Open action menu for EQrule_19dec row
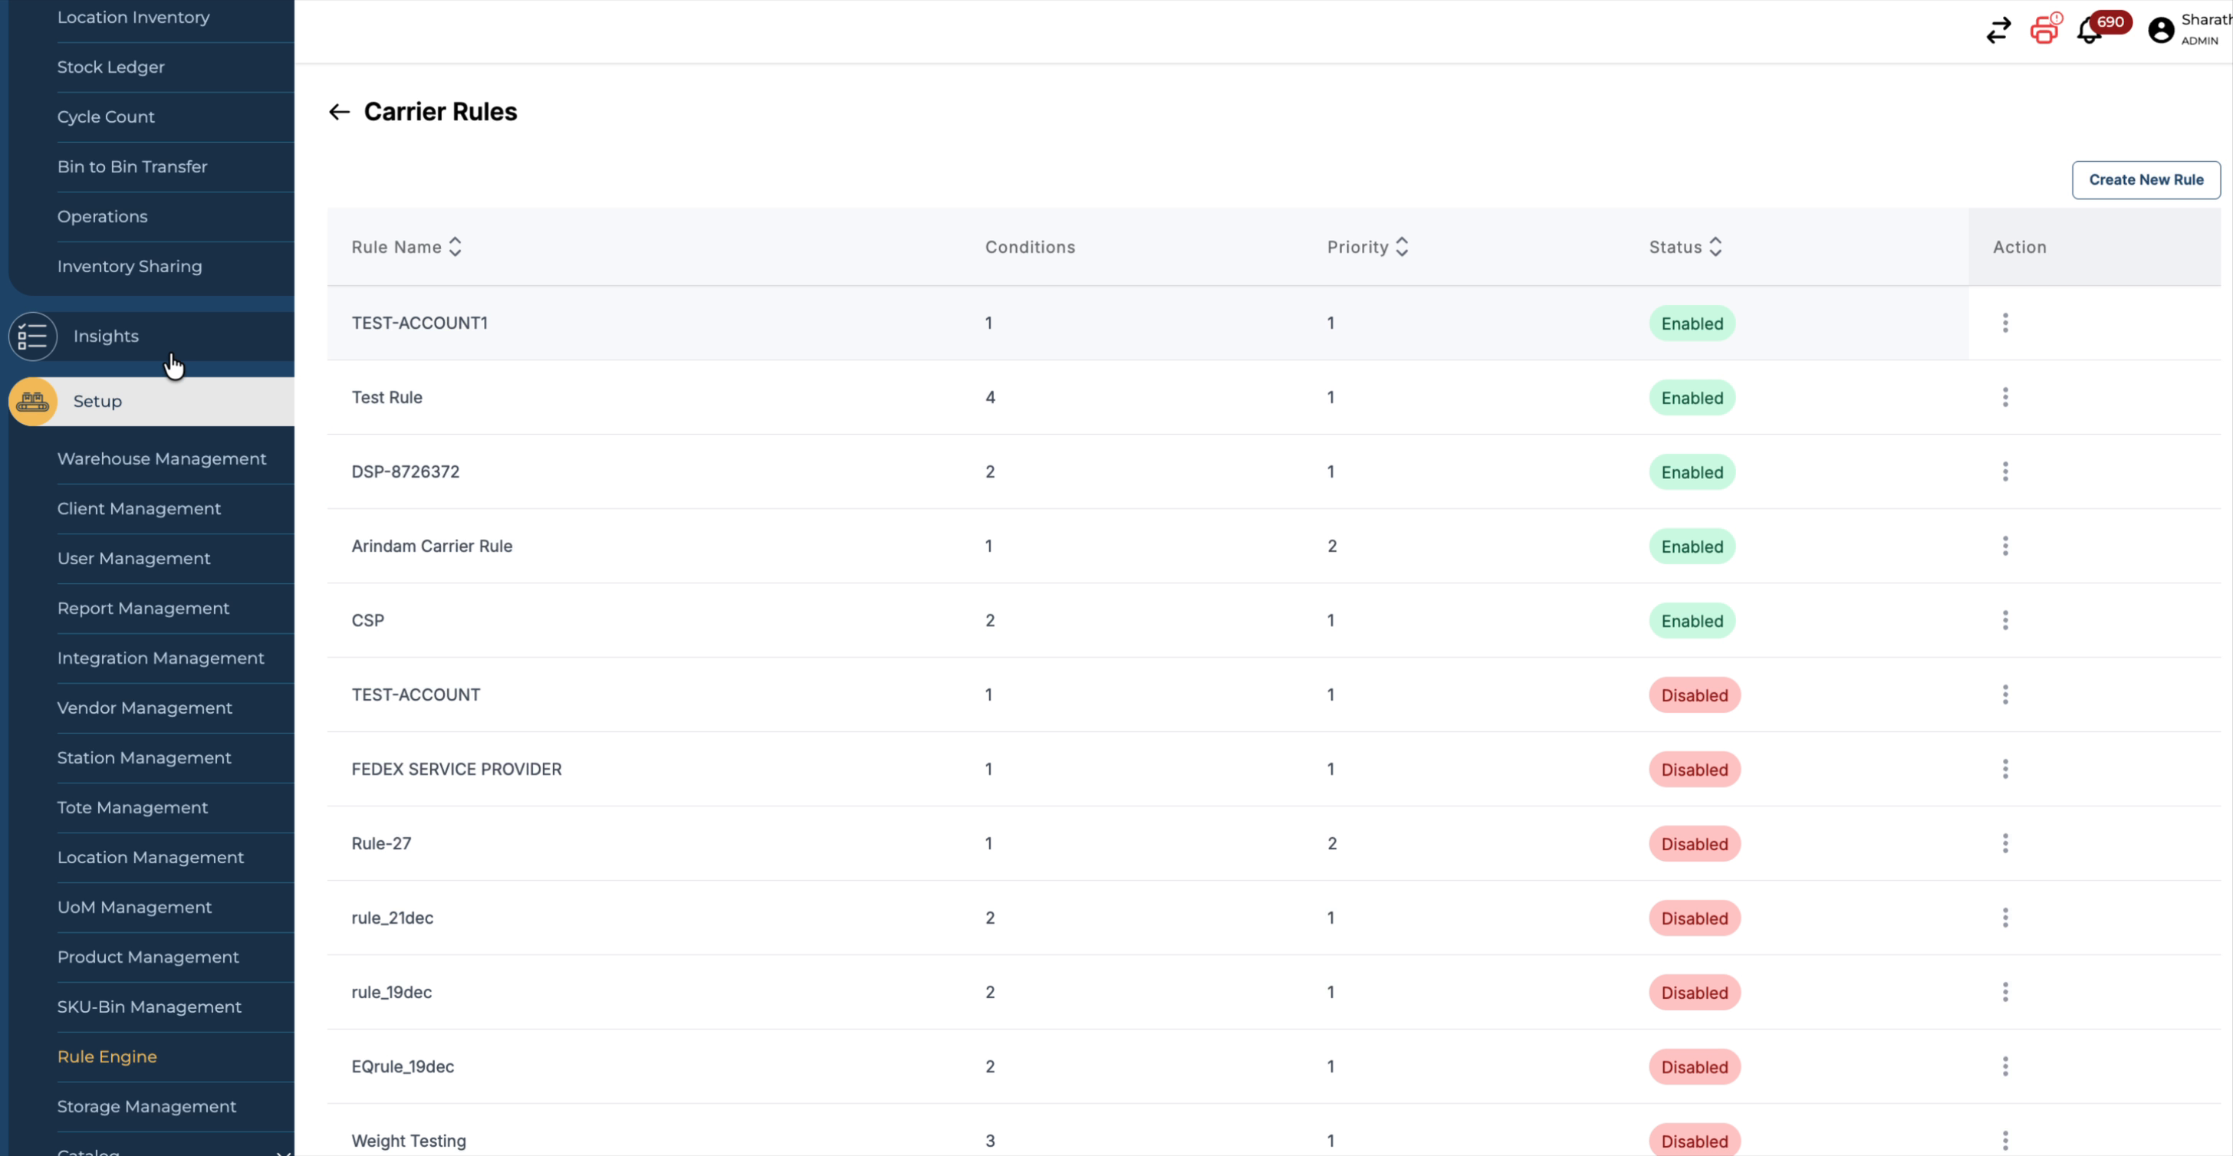2233x1156 pixels. pos(2005,1067)
